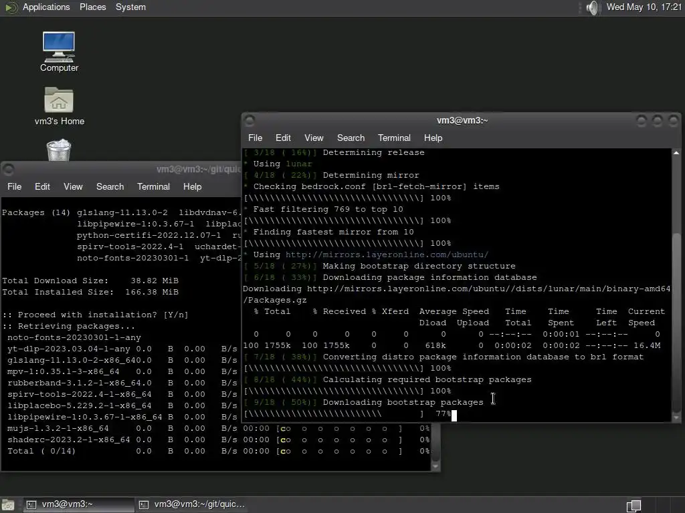The image size is (685, 513).
Task: Open File menu in the vm3@vm3:~ terminal
Action: pos(255,138)
